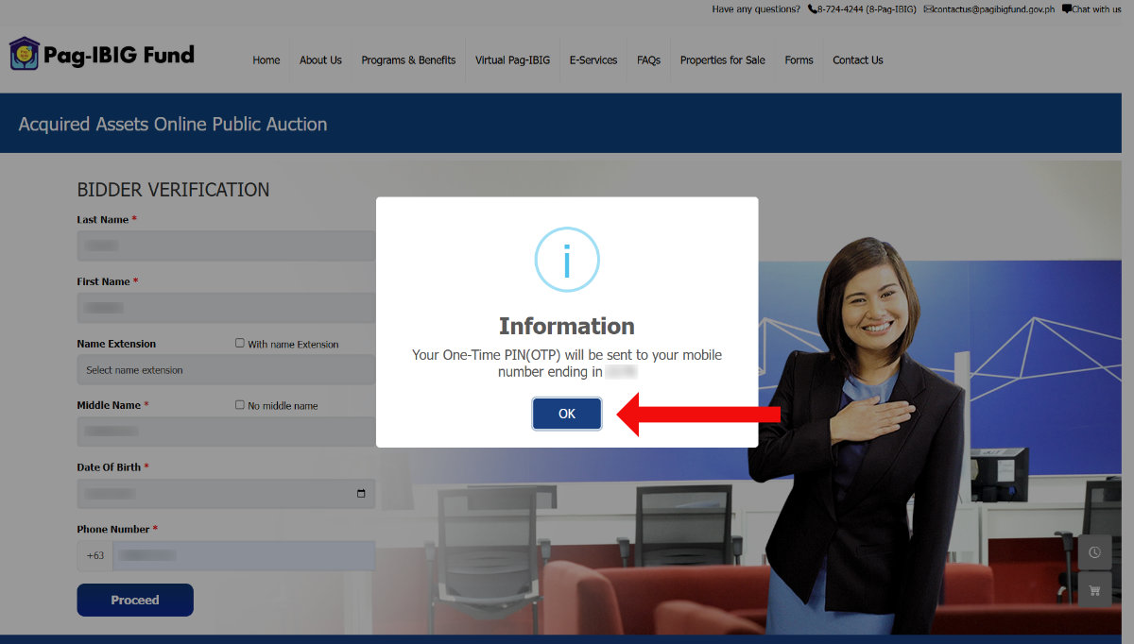
Task: Click into the Date Of Birth field
Action: coord(226,494)
